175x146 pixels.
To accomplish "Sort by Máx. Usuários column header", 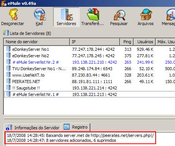I will pyautogui.click(x=165, y=42).
